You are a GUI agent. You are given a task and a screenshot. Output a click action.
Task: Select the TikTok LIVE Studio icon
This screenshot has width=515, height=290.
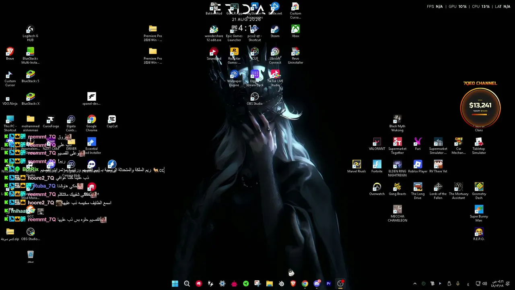(275, 79)
